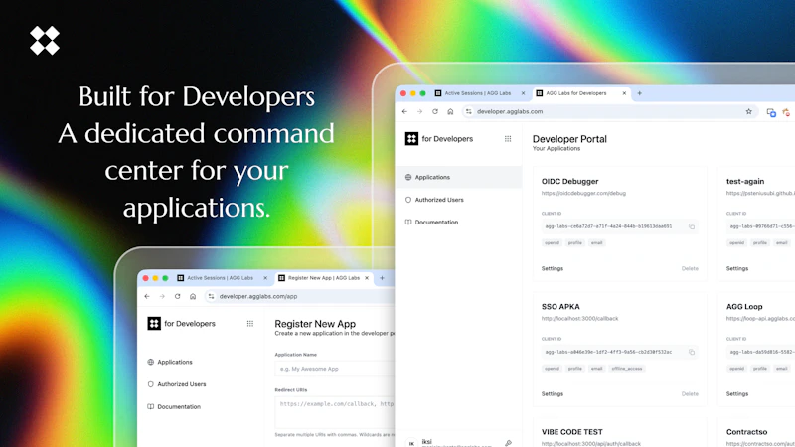Open Settings for OIDC Debugger
Screen dimensions: 795x447
tap(553, 268)
